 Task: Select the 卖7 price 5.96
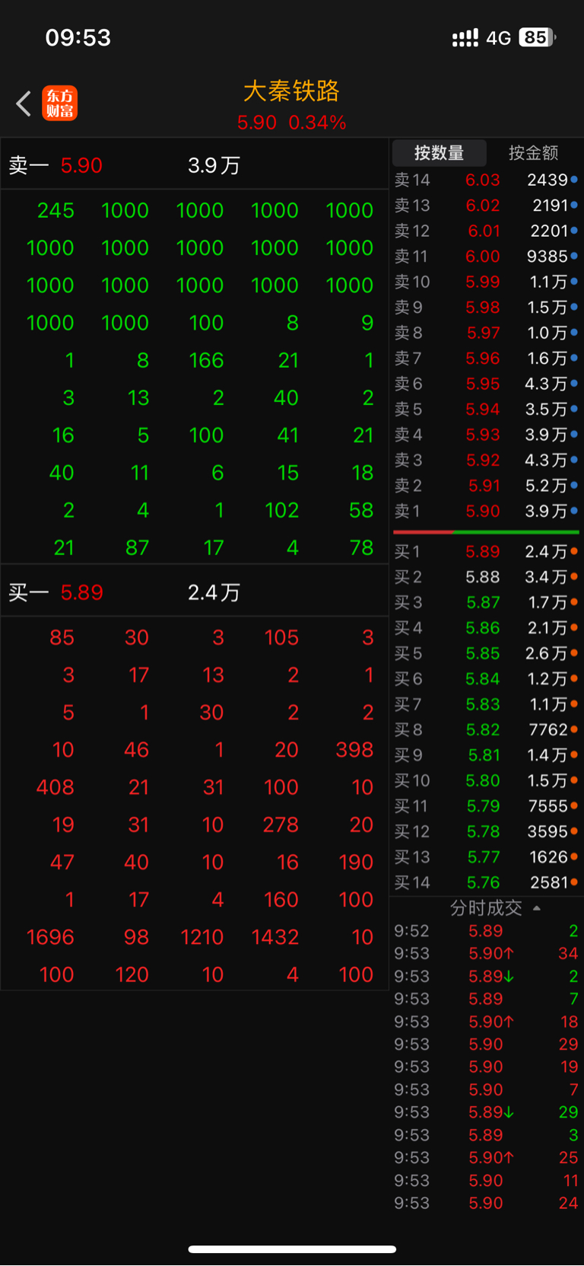[x=483, y=359]
